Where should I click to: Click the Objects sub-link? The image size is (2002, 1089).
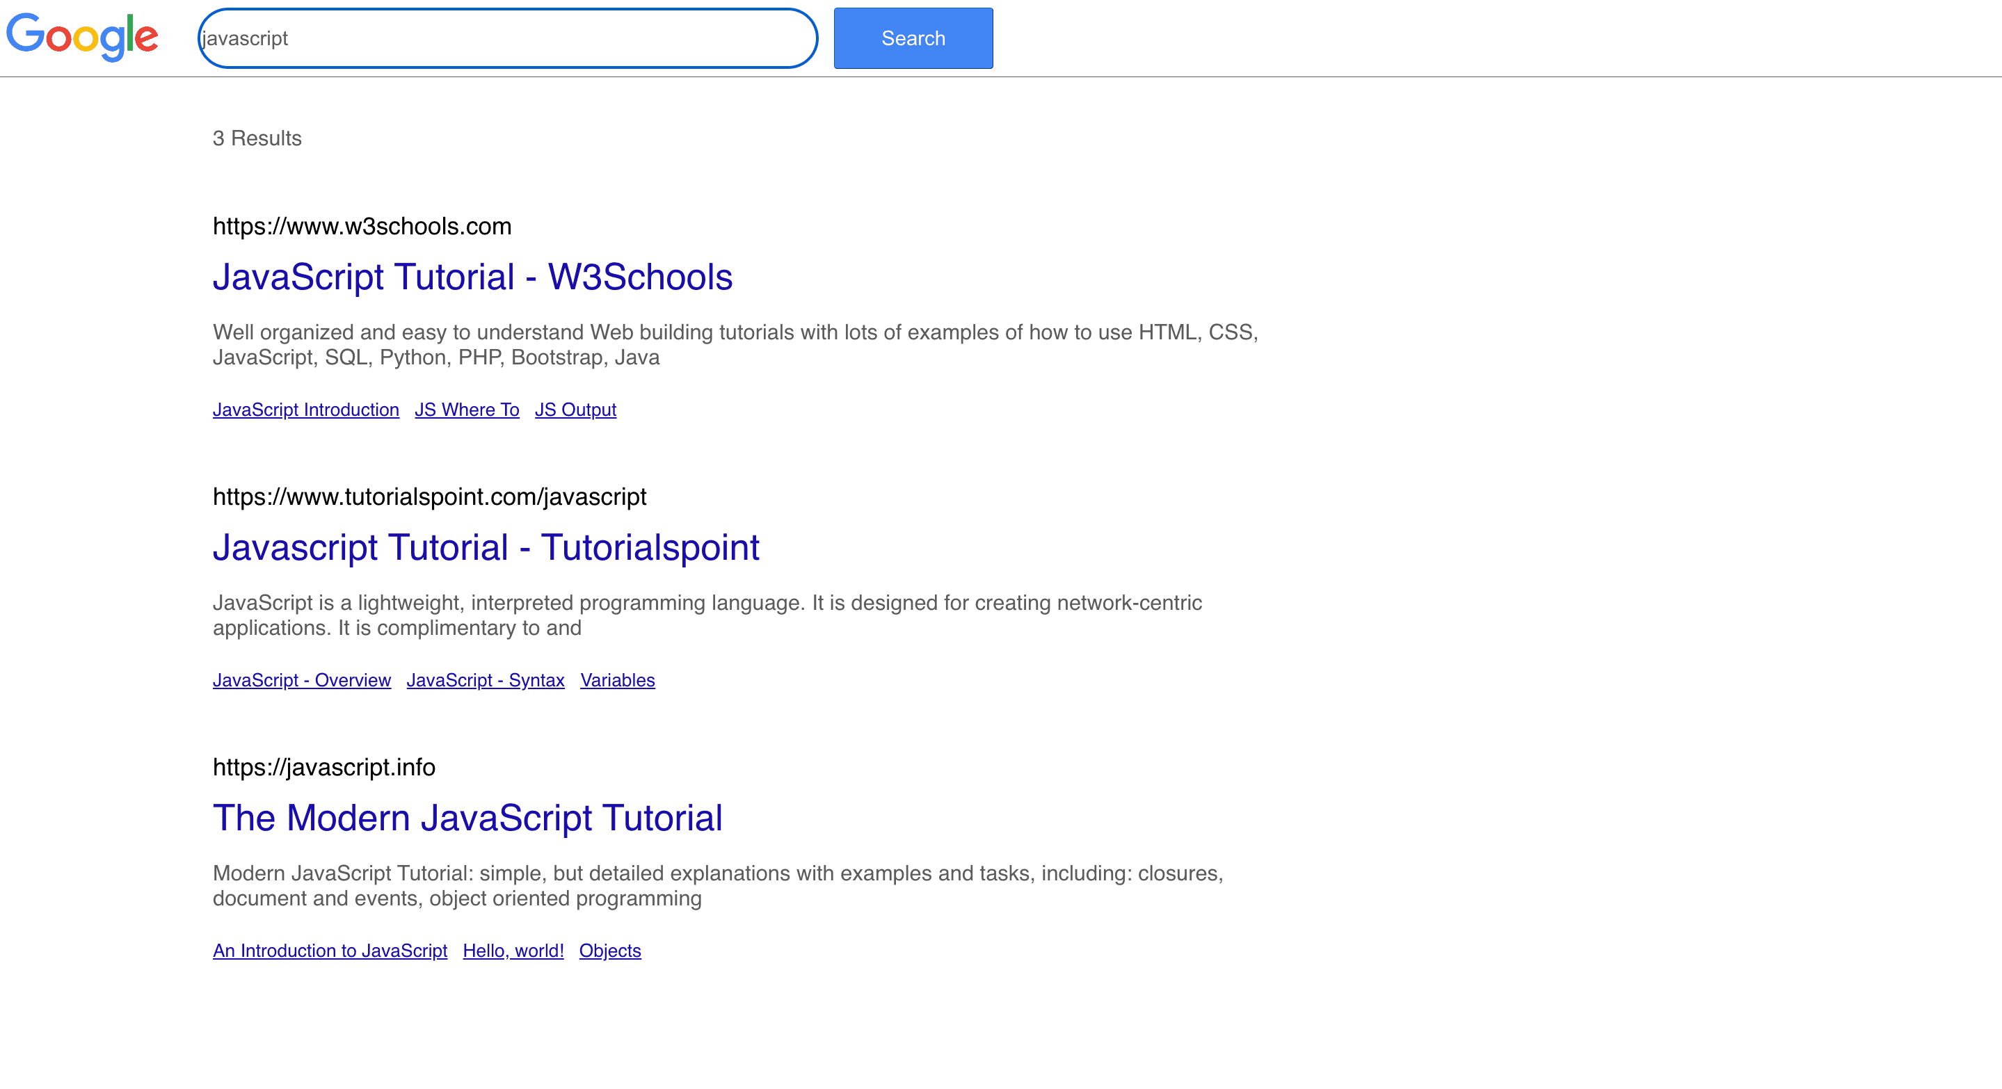(609, 951)
